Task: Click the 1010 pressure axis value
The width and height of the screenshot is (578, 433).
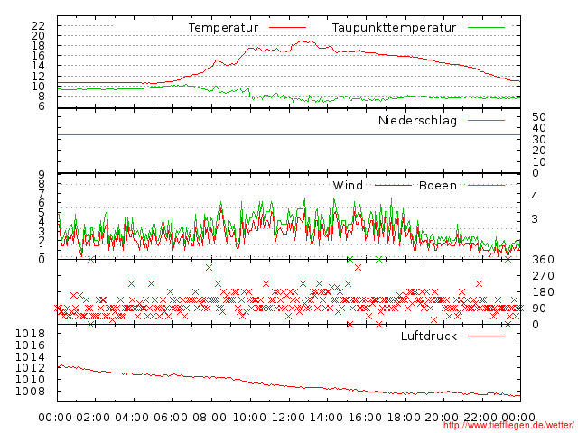Action: (x=30, y=379)
